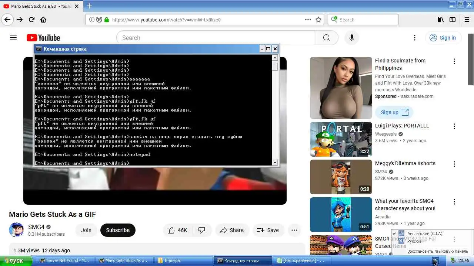Open more actions ellipsis under video

[294, 230]
